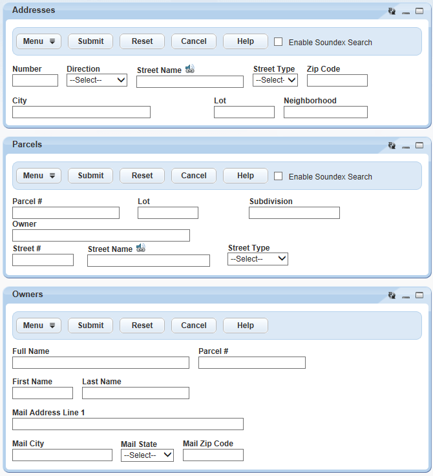Click the search icon beside Addresses Street Name
Viewport: 433px width, 476px height.
pos(189,69)
